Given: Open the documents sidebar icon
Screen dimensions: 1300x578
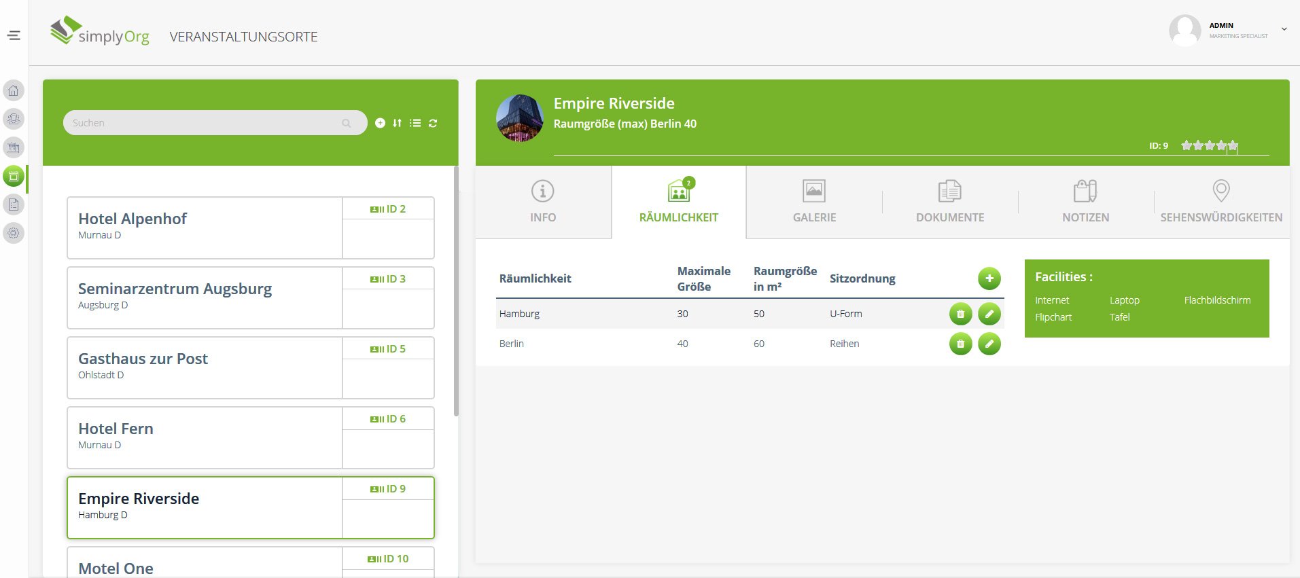Looking at the screenshot, I should (x=14, y=204).
